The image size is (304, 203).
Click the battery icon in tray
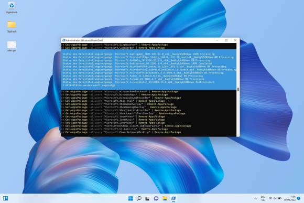click(x=280, y=198)
